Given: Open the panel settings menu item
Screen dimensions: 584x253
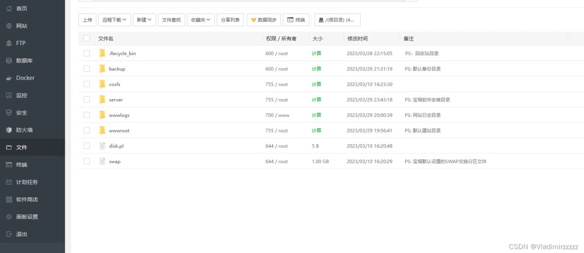Looking at the screenshot, I should coord(27,217).
